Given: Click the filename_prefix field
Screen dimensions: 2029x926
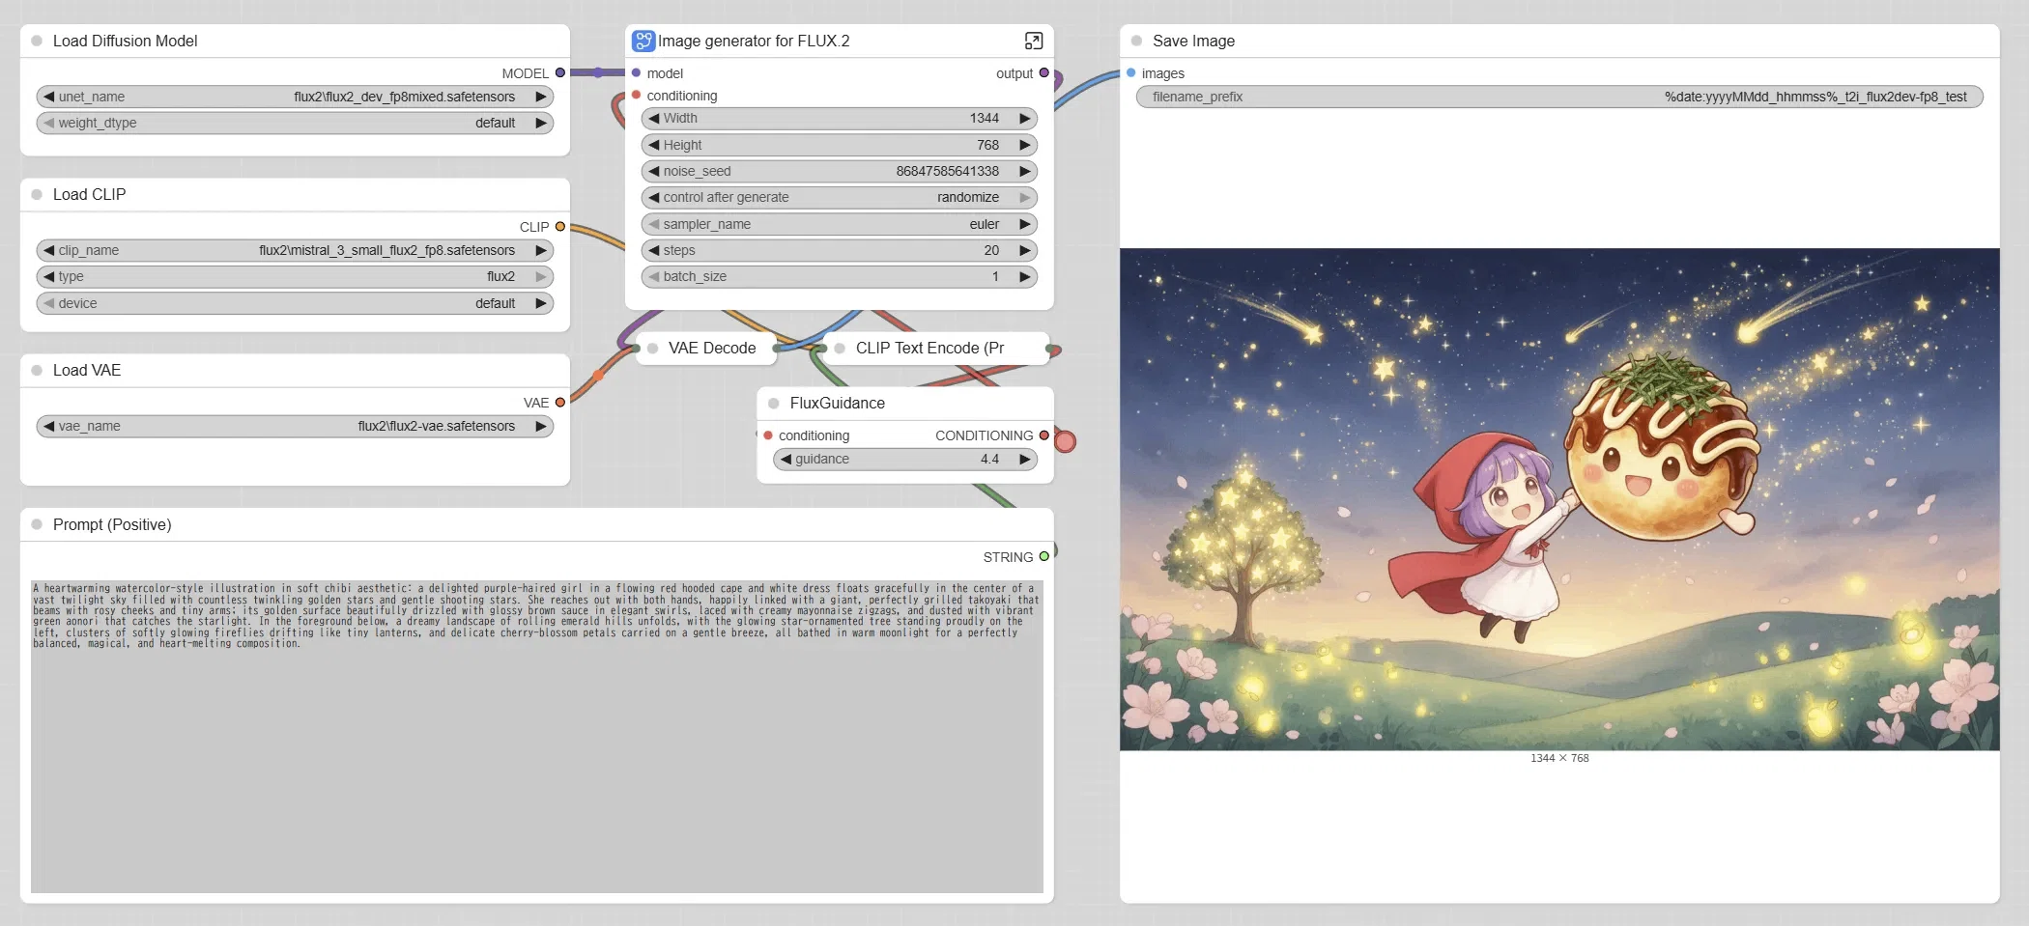Looking at the screenshot, I should coord(1559,97).
